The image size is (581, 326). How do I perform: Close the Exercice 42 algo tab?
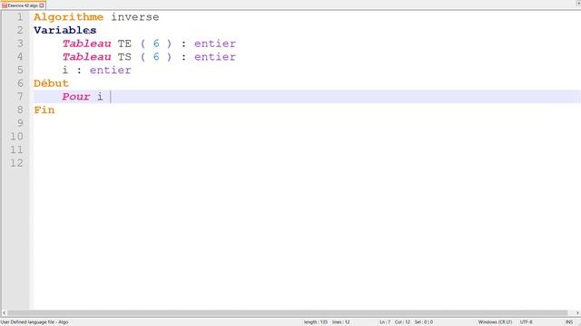pyautogui.click(x=42, y=5)
